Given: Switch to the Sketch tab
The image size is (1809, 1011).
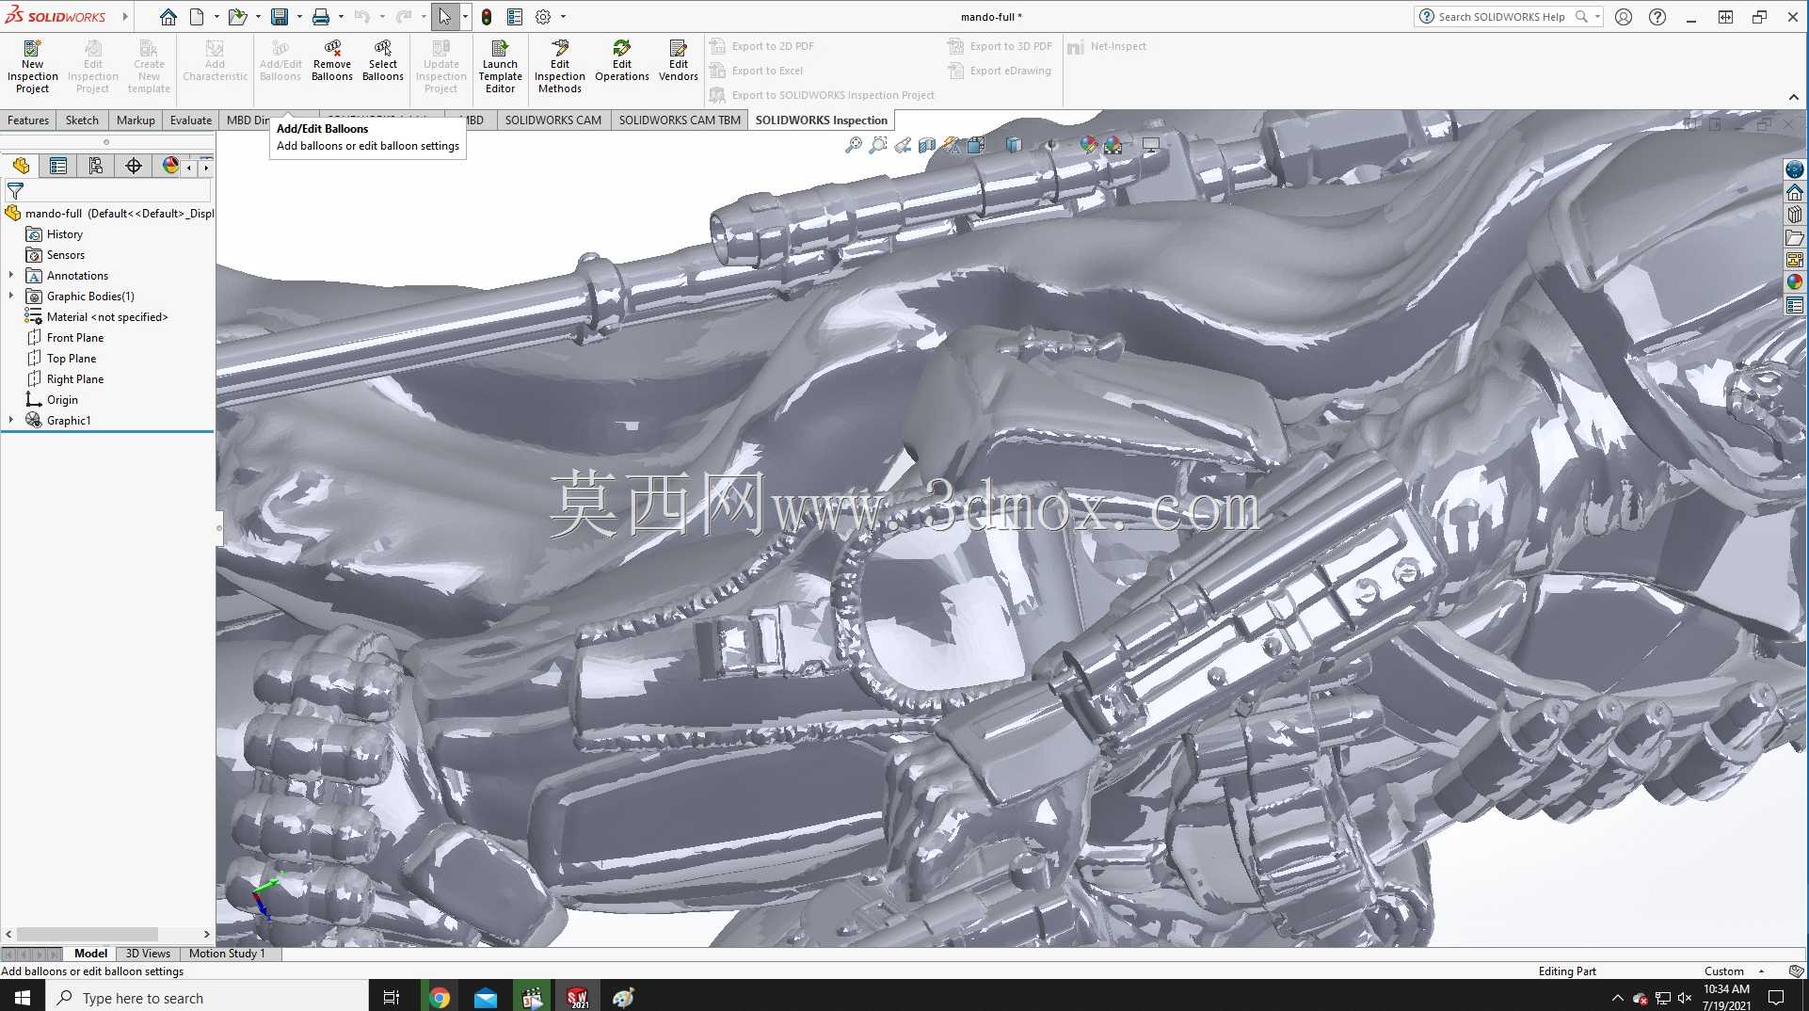Looking at the screenshot, I should coord(82,120).
